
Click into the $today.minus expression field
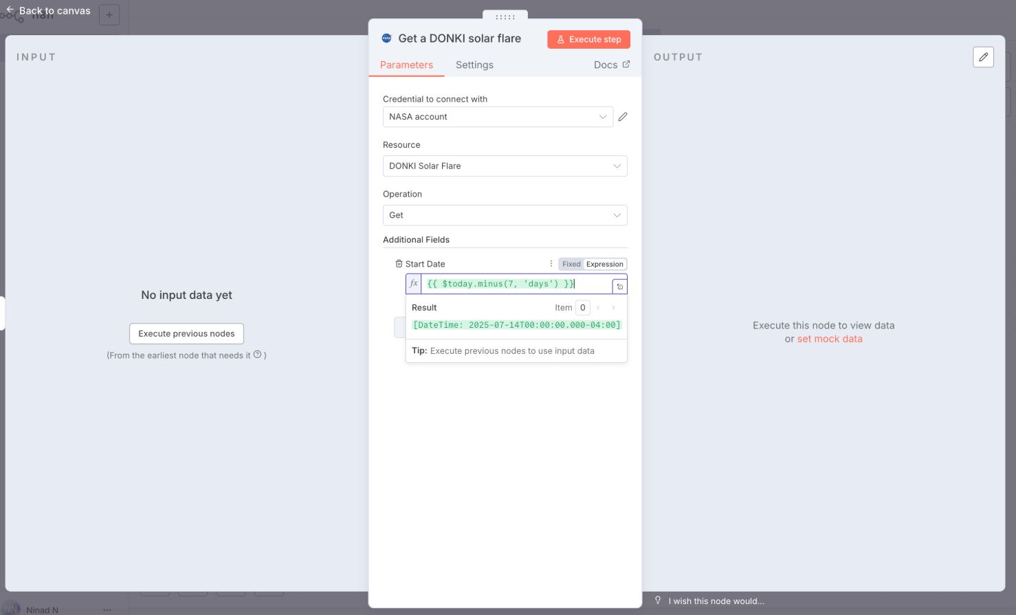[516, 284]
